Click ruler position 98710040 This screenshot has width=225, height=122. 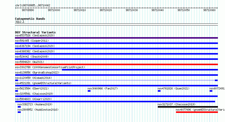[157, 10]
